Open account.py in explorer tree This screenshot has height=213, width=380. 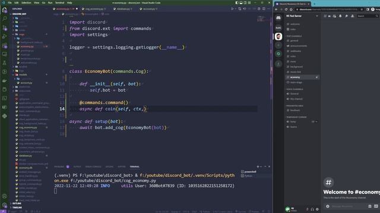coord(26,83)
